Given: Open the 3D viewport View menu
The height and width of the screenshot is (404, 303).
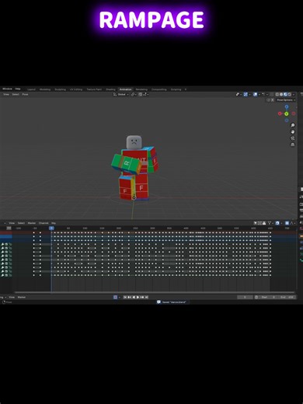Looking at the screenshot, I should click(6, 94).
